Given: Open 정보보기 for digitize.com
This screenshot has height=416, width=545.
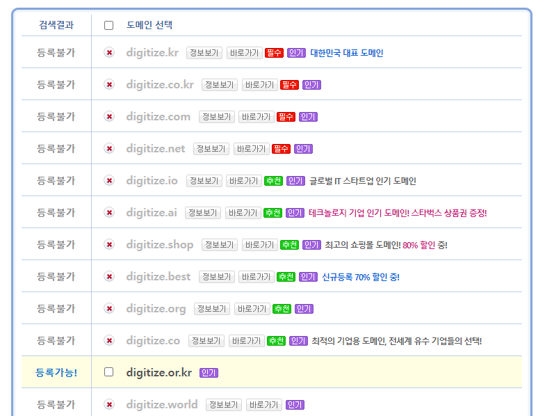Looking at the screenshot, I should (217, 117).
